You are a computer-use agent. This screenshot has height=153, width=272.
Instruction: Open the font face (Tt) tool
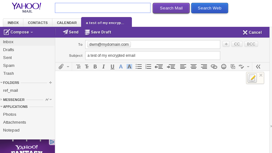click(78, 67)
